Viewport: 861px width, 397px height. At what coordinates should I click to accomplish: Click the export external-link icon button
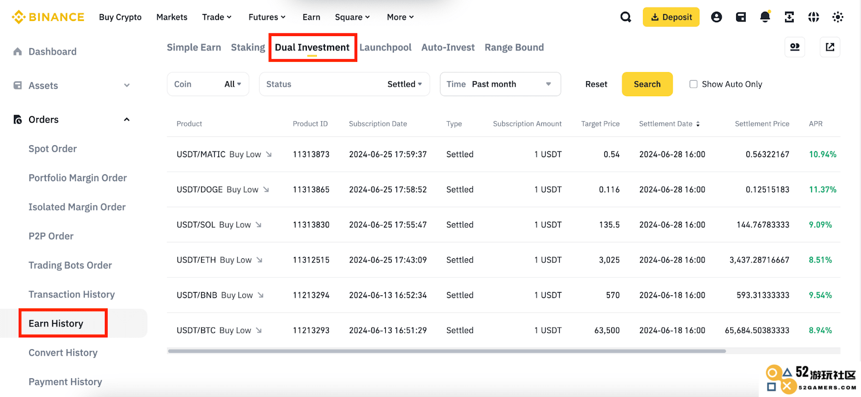(x=830, y=47)
